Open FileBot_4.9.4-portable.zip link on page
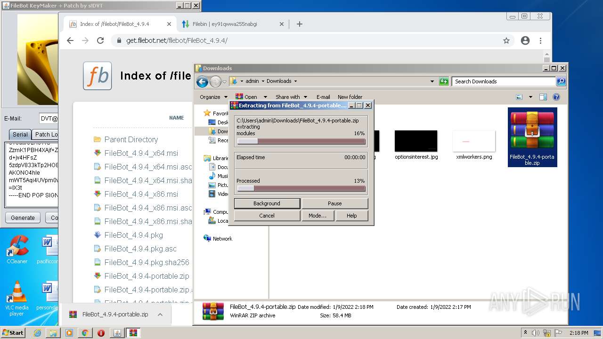 coord(147,276)
